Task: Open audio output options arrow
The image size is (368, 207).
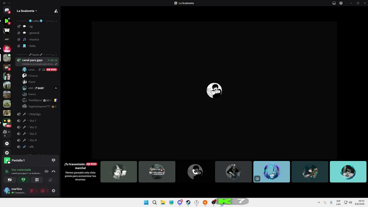Action: (47, 191)
